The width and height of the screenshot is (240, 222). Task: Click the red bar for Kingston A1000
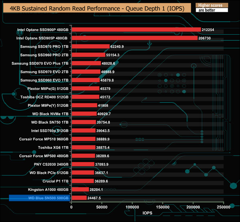[x=80, y=189]
